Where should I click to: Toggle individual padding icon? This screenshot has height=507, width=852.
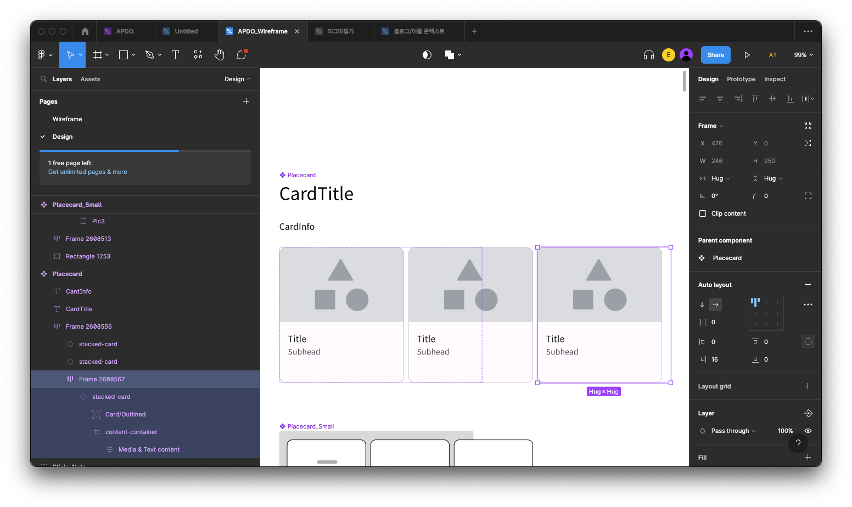click(x=808, y=342)
